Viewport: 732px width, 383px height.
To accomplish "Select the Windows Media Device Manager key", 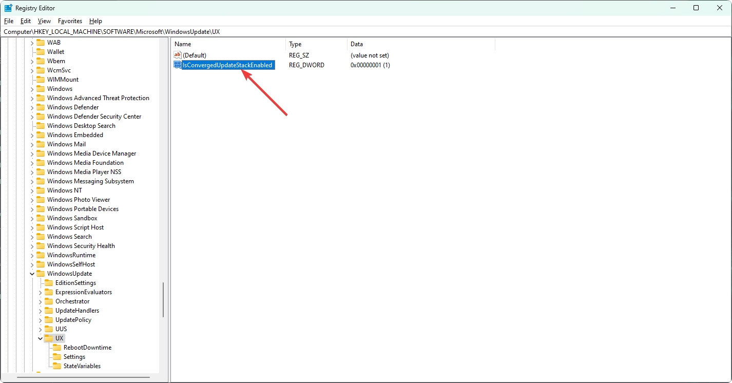I will [91, 154].
